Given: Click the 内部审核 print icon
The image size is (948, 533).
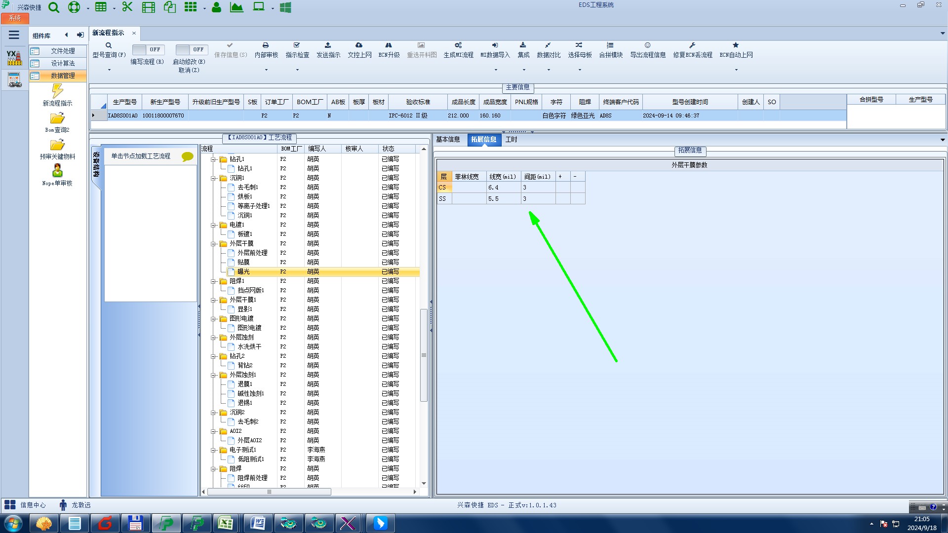Looking at the screenshot, I should [266, 45].
